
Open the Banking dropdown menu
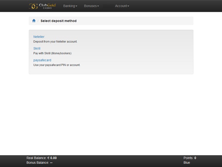coord(70,6)
